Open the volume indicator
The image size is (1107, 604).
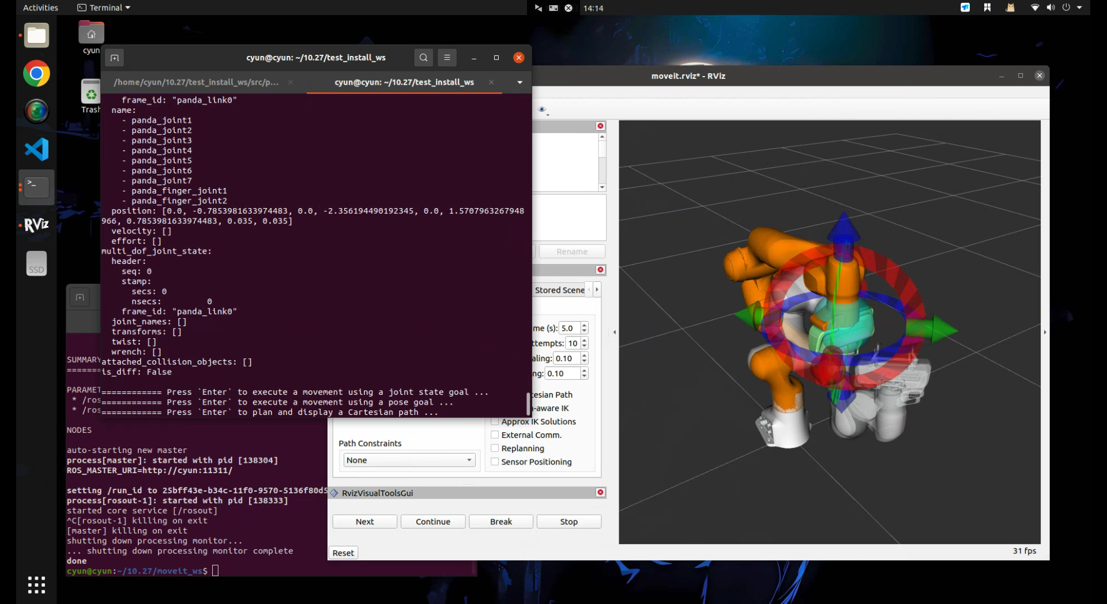click(1050, 7)
